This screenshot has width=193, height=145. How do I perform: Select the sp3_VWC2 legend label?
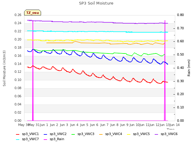pos(58,134)
